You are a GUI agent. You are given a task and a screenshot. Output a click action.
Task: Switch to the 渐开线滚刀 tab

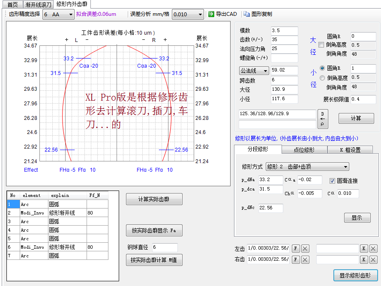[x=39, y=5]
